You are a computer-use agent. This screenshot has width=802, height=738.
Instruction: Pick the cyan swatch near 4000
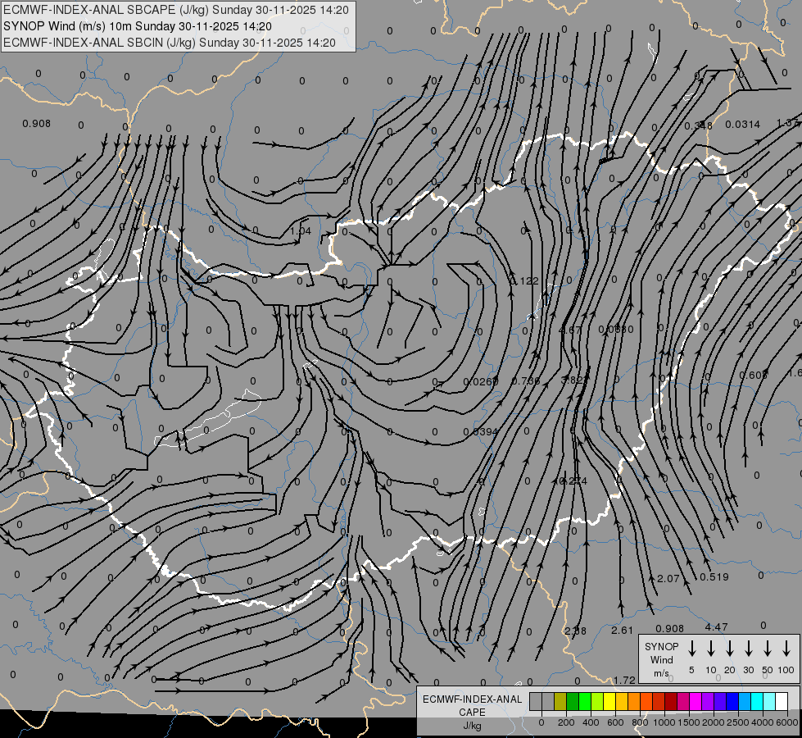tap(756, 701)
